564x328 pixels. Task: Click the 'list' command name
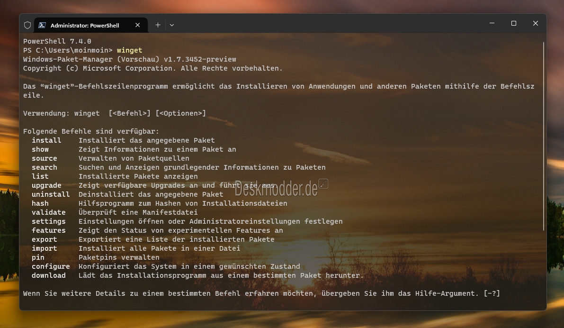(40, 176)
